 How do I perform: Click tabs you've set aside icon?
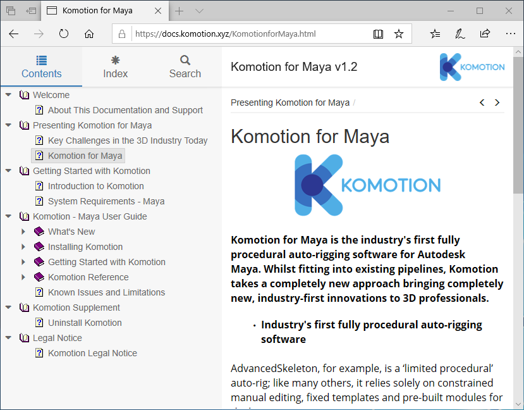pos(11,11)
